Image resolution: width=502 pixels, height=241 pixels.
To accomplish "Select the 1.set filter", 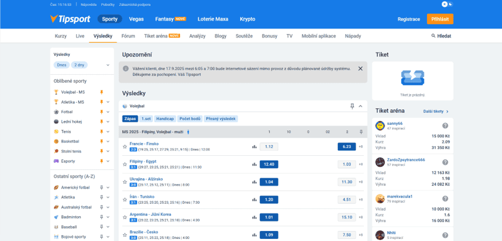I will (146, 119).
